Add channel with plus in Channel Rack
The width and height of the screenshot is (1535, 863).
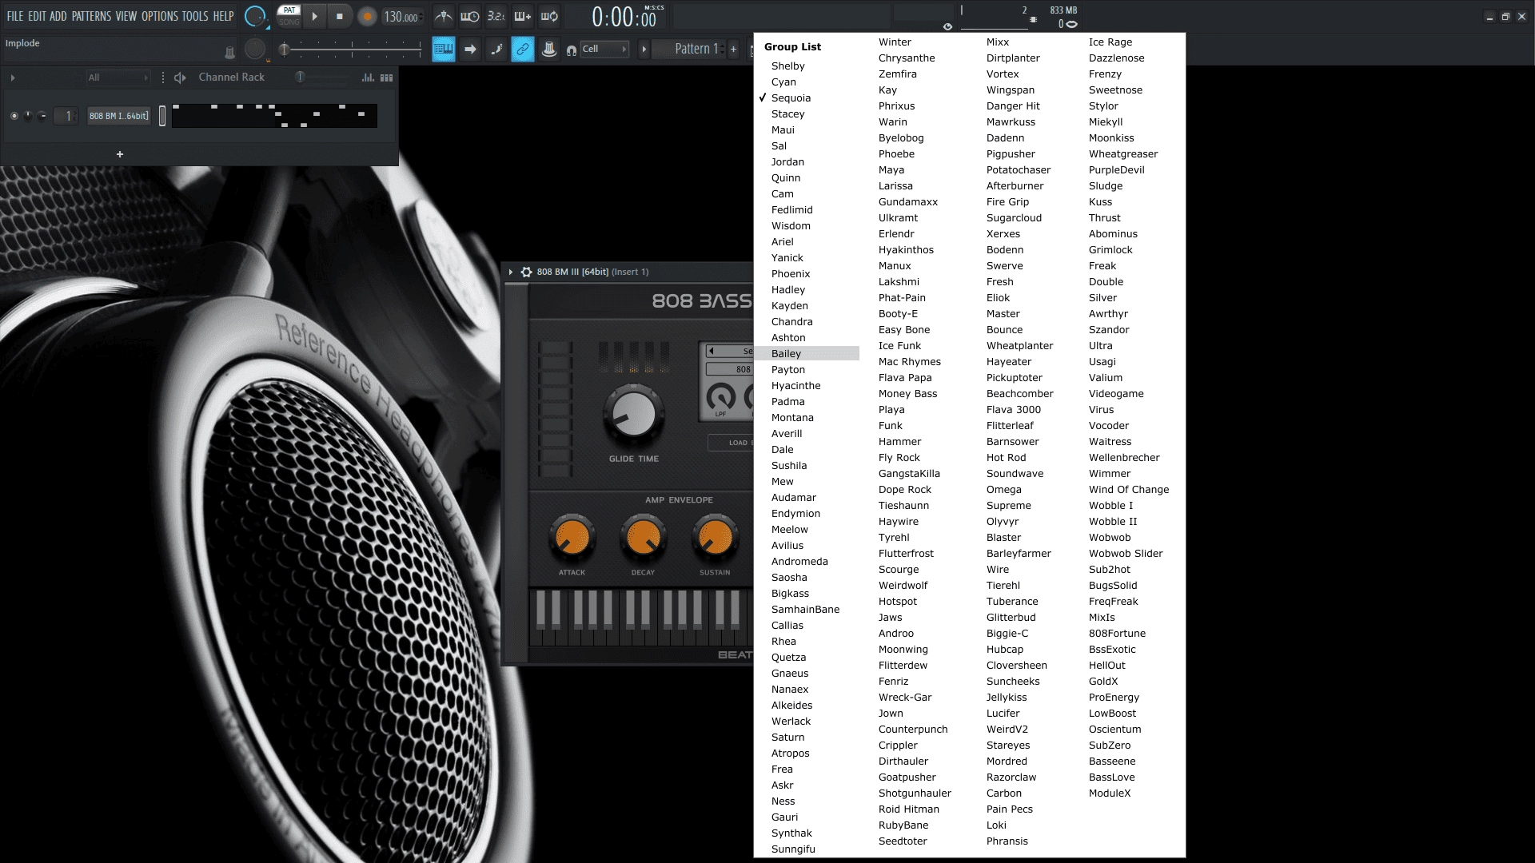point(120,154)
